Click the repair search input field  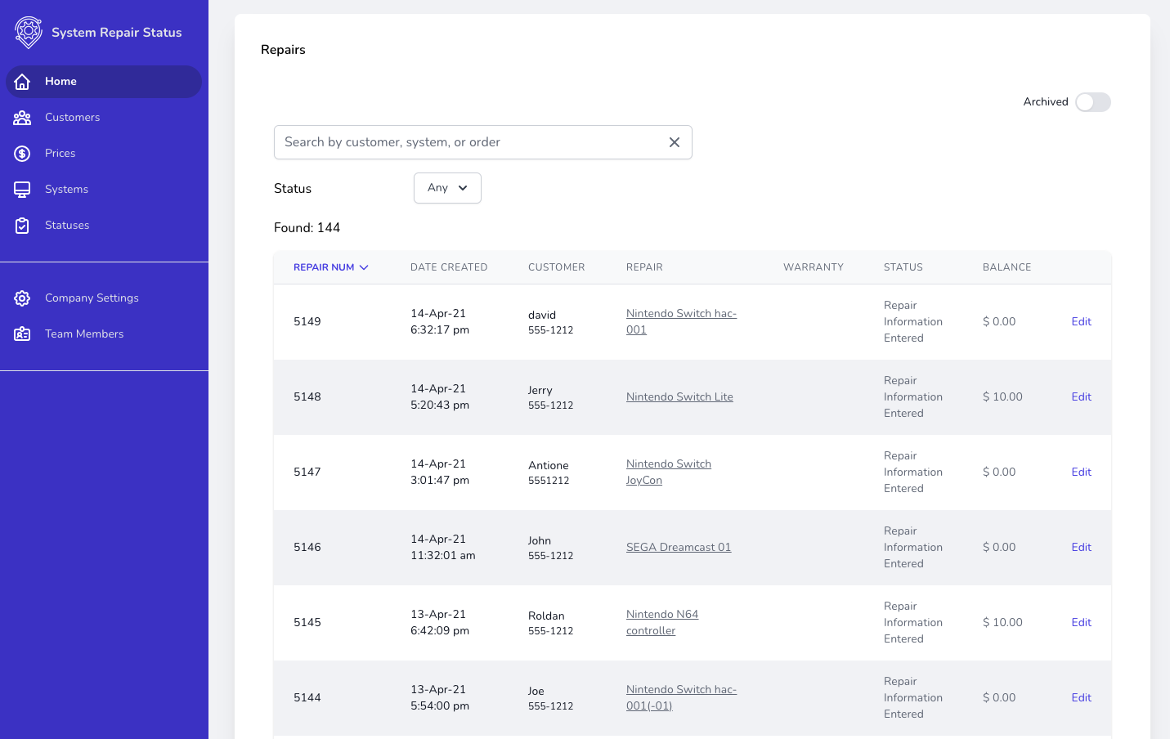click(x=470, y=142)
